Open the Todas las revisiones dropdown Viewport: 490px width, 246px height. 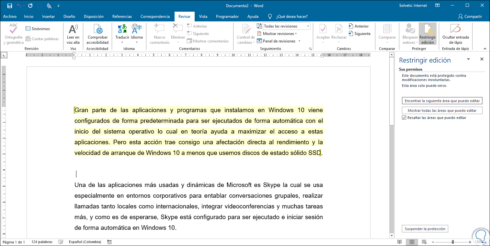coord(308,26)
